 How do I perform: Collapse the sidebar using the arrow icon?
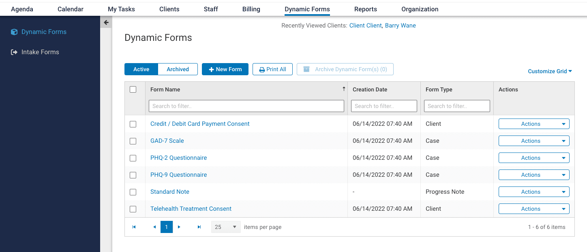pyautogui.click(x=106, y=22)
